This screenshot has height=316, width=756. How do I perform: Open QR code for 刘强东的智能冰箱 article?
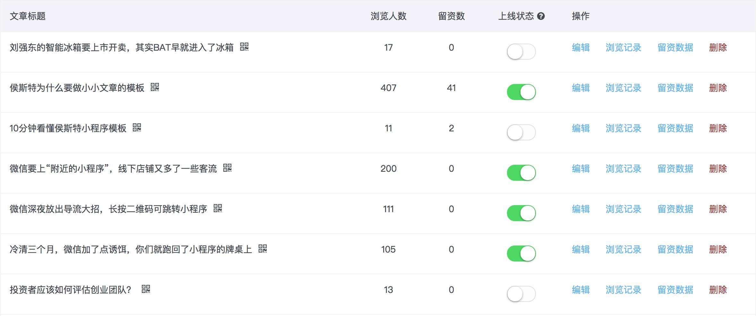click(244, 47)
